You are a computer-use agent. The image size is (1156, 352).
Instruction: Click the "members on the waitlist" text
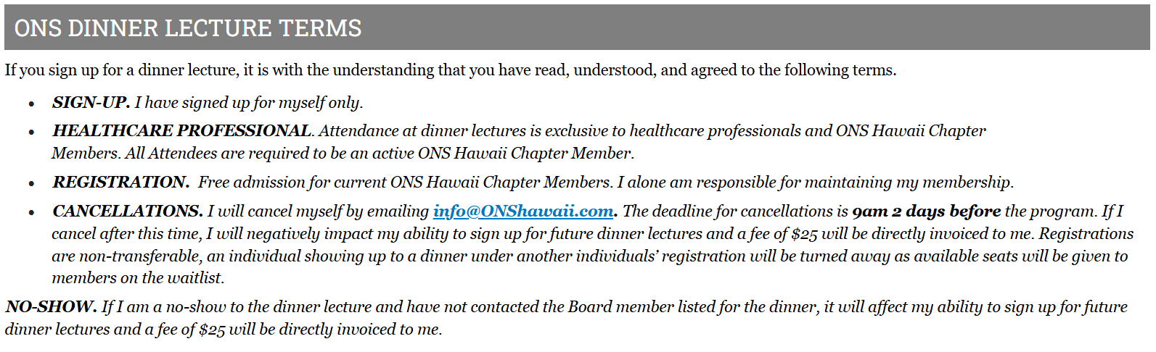coord(138,278)
